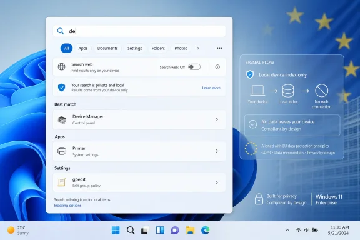Click "Local device index only" shield icon

pos(250,74)
